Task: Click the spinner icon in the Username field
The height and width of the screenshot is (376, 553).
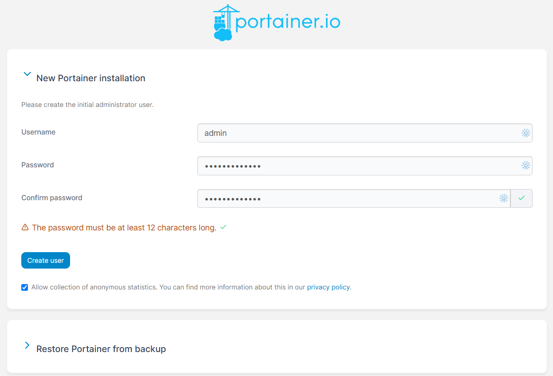Action: coord(526,133)
